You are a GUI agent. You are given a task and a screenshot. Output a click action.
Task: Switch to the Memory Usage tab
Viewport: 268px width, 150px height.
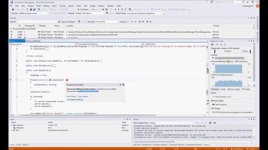pos(233,89)
